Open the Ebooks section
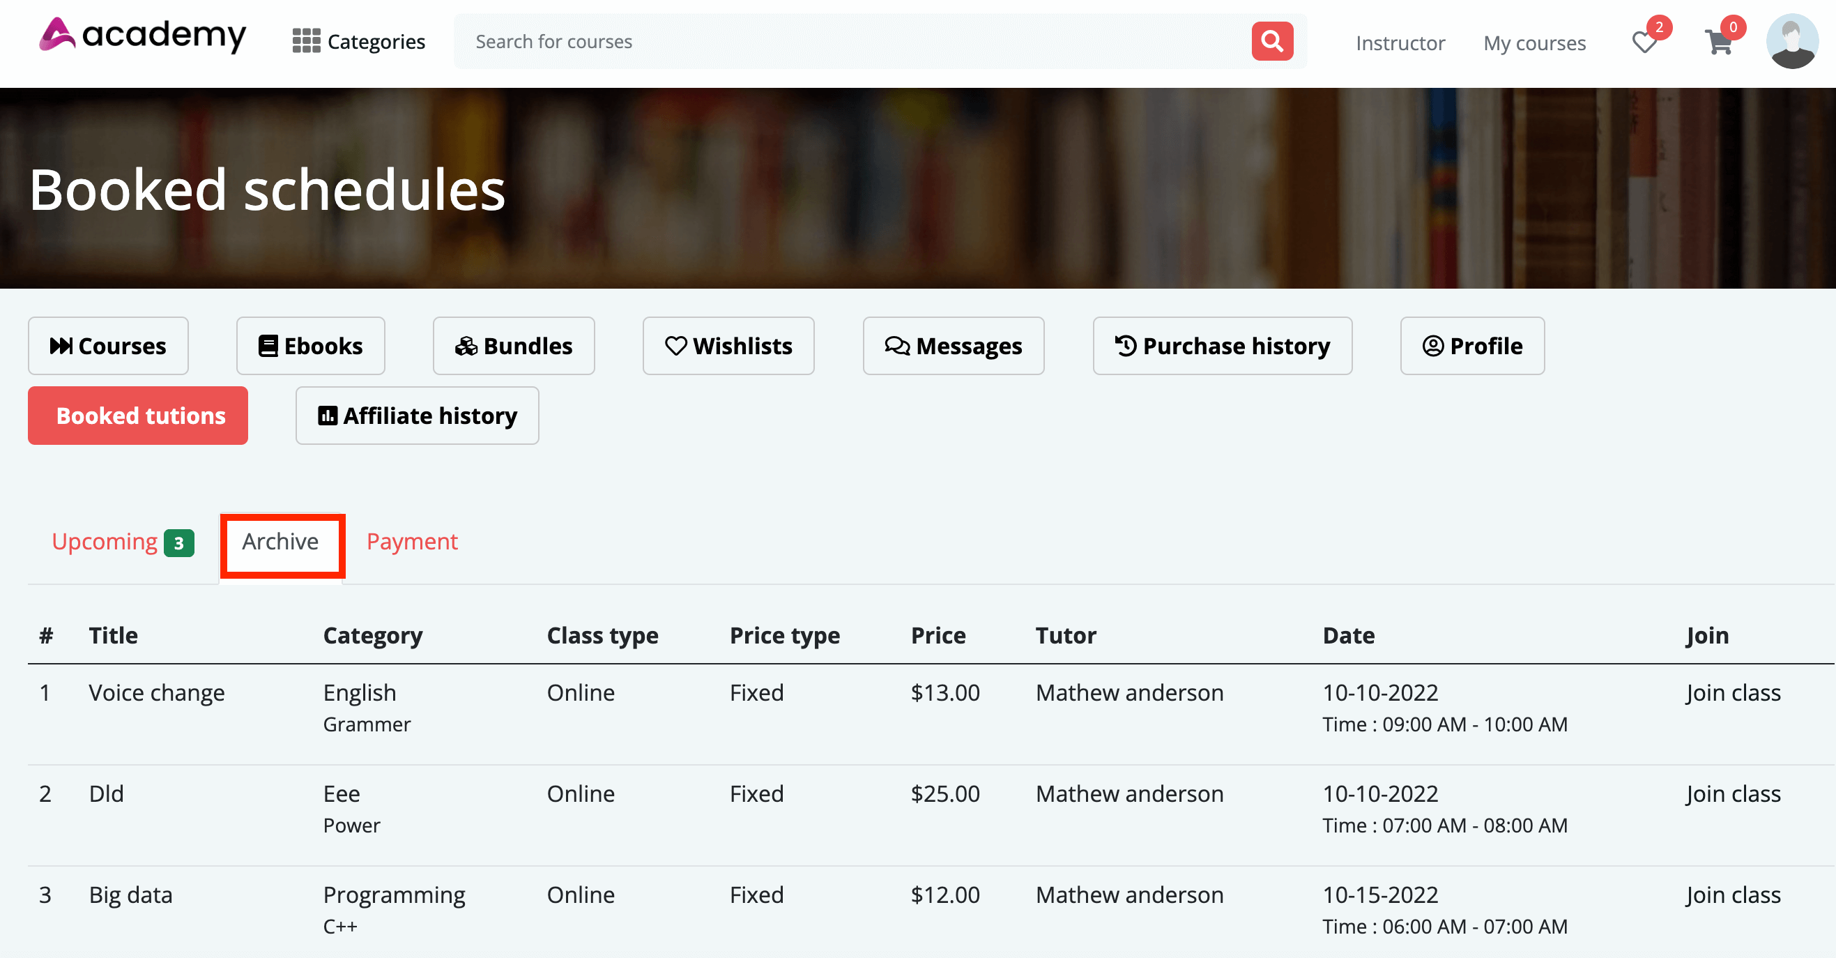1836x958 pixels. click(310, 346)
